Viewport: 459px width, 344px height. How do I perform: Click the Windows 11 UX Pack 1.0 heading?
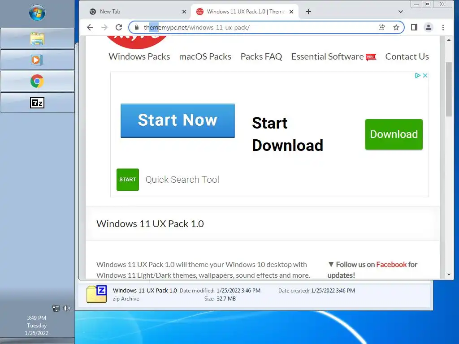click(150, 224)
